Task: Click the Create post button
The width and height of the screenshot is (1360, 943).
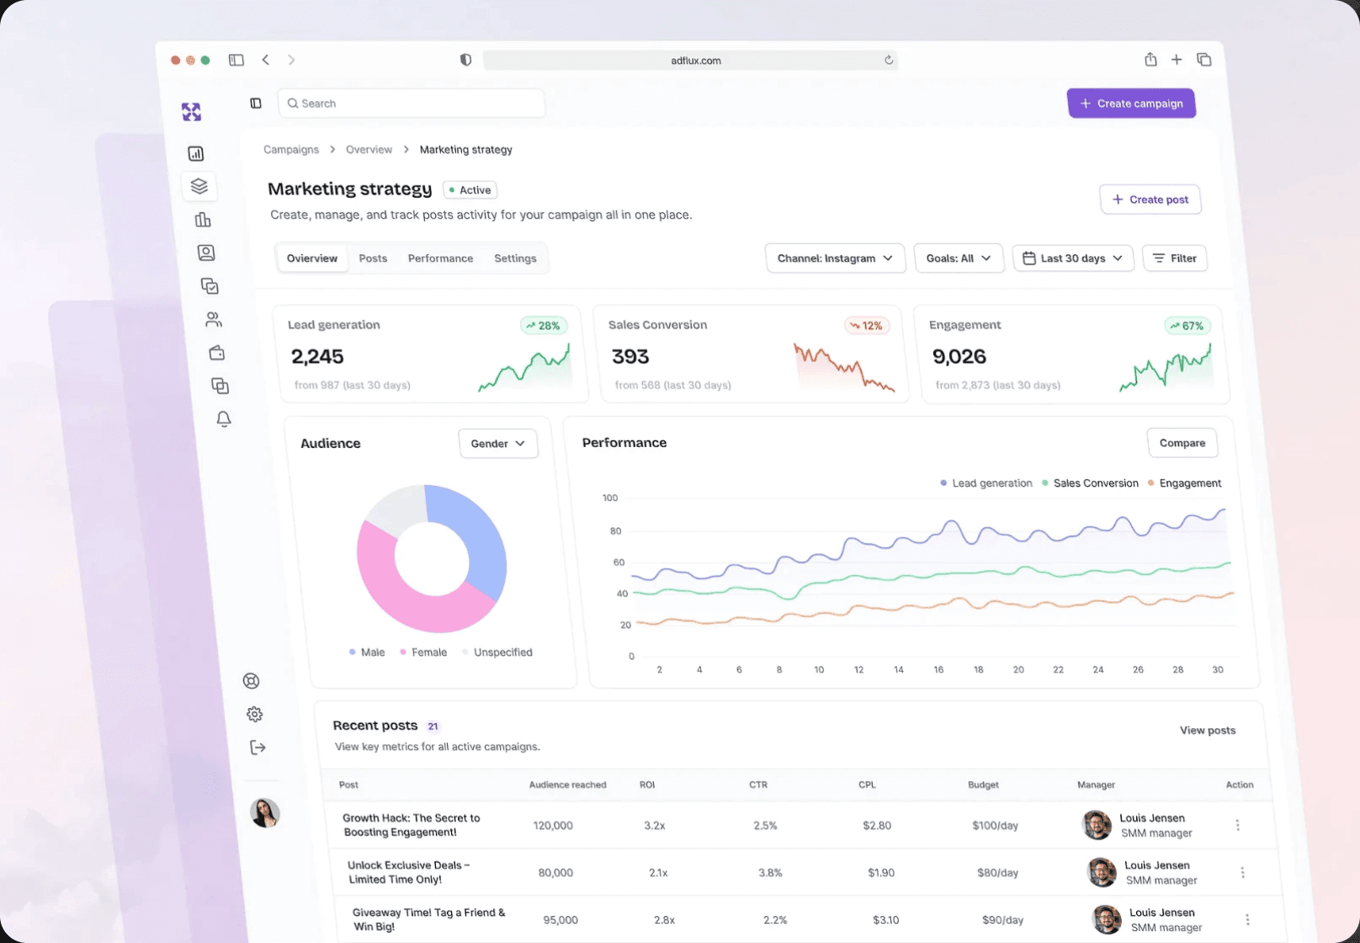Action: click(x=1150, y=200)
